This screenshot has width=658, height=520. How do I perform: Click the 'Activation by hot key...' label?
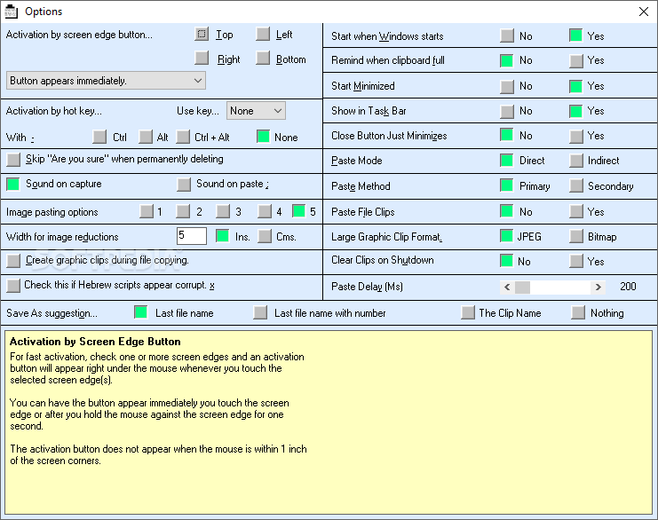tap(53, 111)
